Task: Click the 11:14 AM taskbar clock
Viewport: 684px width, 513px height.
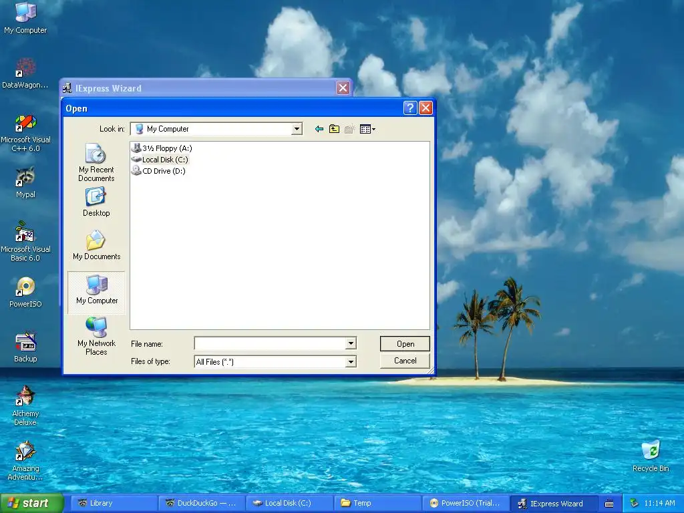Action: [x=659, y=504]
